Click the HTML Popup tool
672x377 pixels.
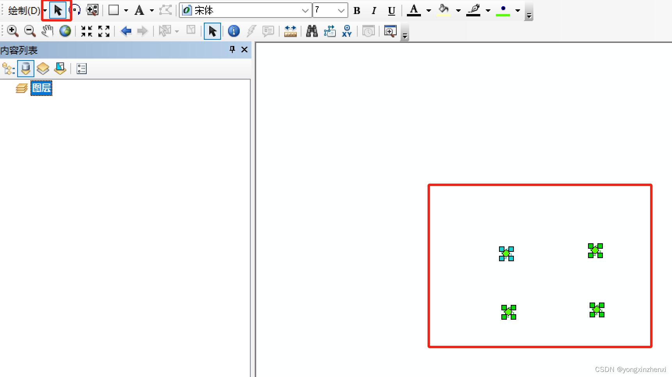coord(268,31)
